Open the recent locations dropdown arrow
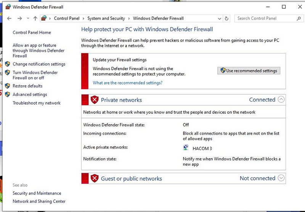Screen dimensions: 305x212 pyautogui.click(x=28, y=18)
